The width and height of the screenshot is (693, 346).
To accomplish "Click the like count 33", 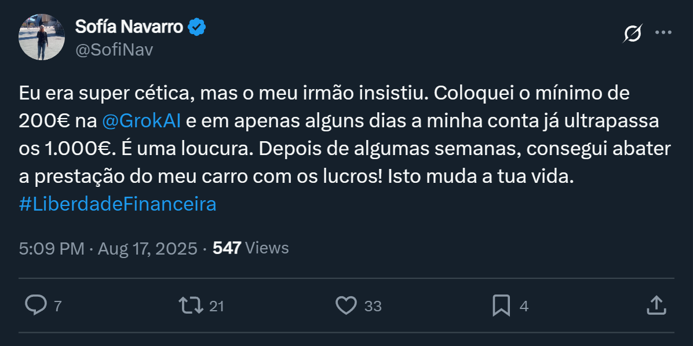I will pyautogui.click(x=373, y=306).
